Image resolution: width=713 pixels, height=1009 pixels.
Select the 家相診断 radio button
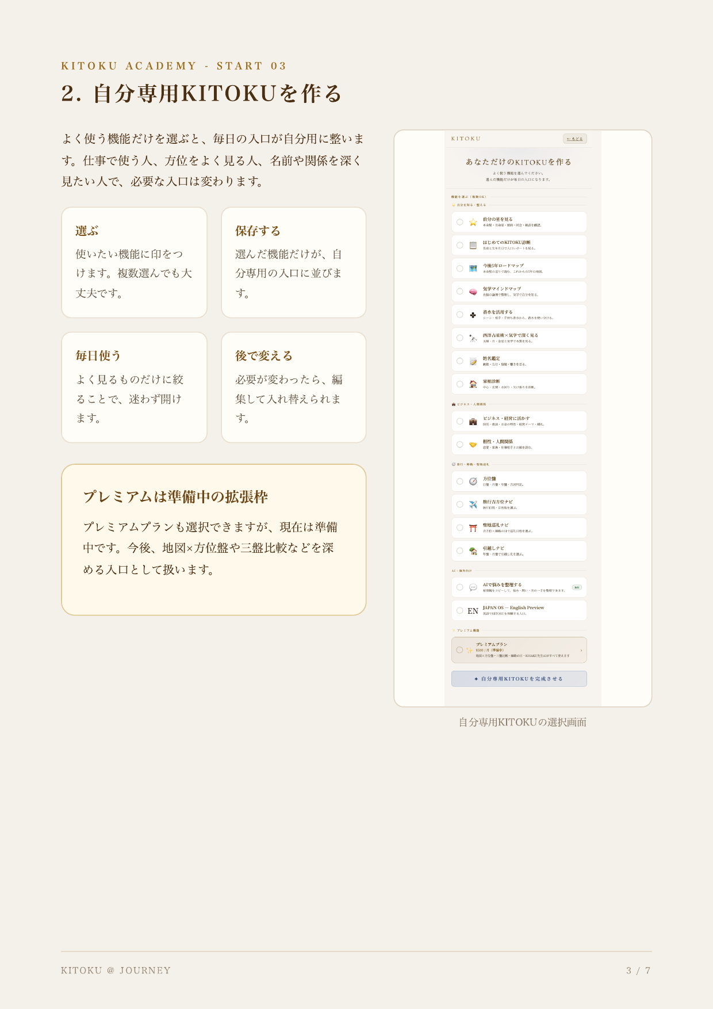pyautogui.click(x=460, y=384)
